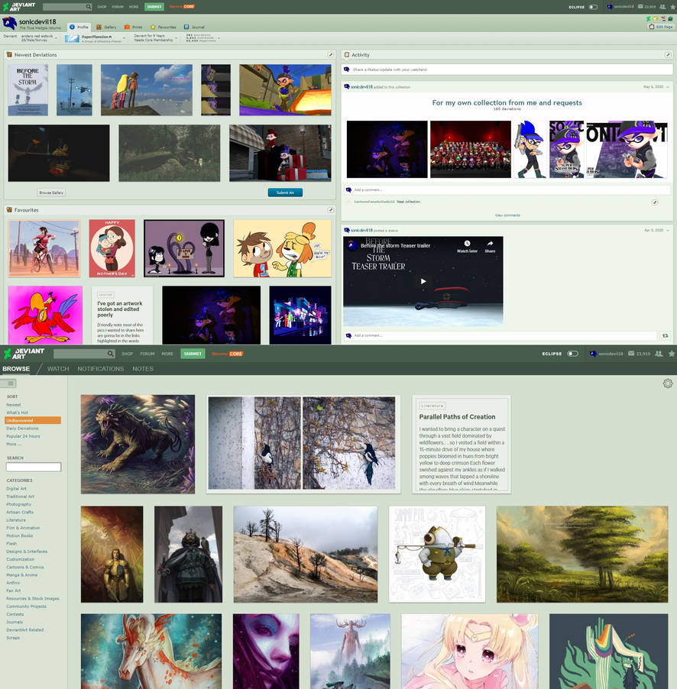Open the Parallel Paths of Creation literature card
Viewport: 677px width, 689px height.
pos(462,445)
